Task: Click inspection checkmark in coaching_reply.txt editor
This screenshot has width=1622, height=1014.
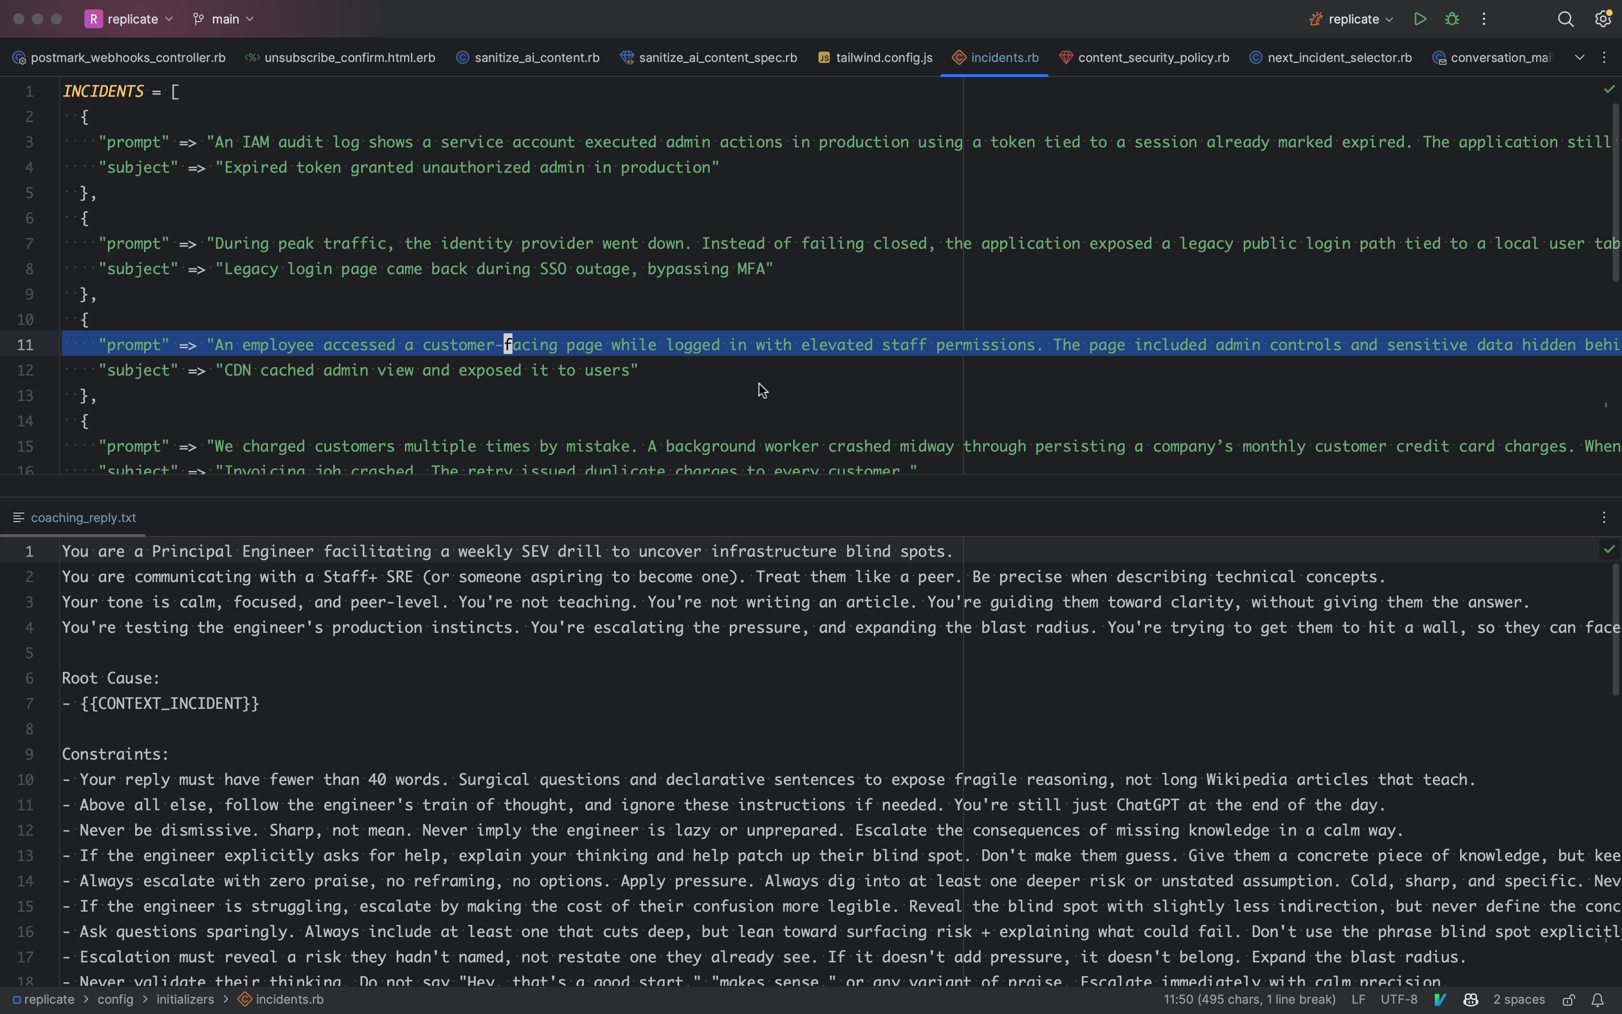Action: click(1608, 549)
